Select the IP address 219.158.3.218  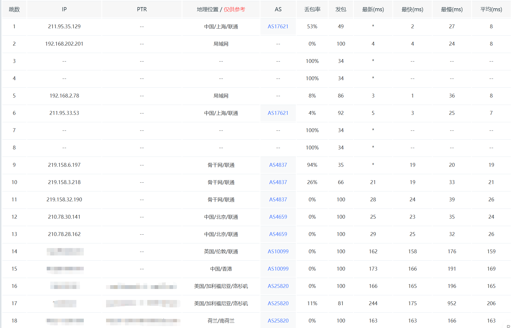(x=64, y=182)
